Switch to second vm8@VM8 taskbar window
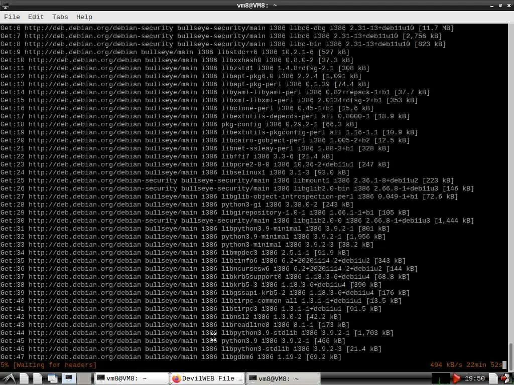514x385 pixels. pyautogui.click(x=283, y=378)
